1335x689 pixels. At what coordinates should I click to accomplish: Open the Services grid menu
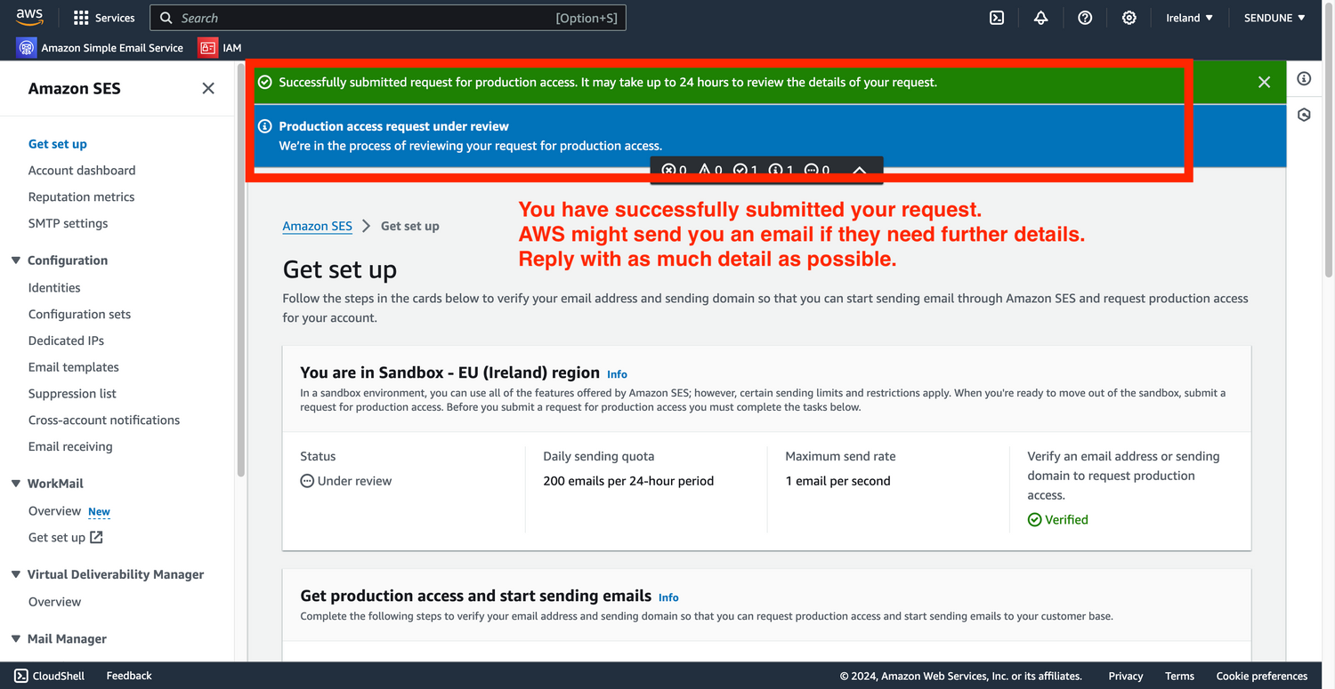coord(104,18)
